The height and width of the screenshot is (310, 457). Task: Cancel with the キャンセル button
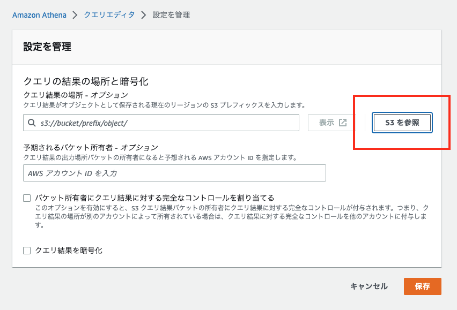[x=369, y=286]
